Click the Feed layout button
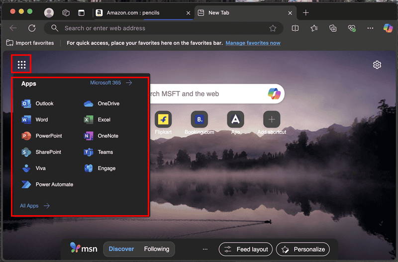The image size is (398, 262). click(246, 249)
